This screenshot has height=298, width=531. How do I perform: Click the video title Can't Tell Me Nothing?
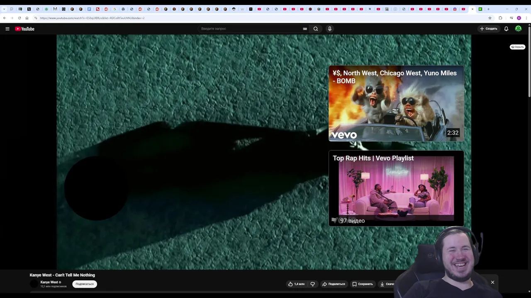point(62,275)
